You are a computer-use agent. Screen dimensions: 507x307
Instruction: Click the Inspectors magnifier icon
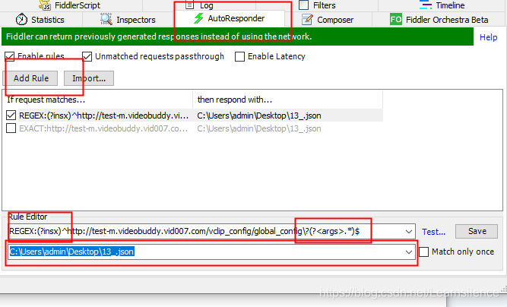coord(106,20)
